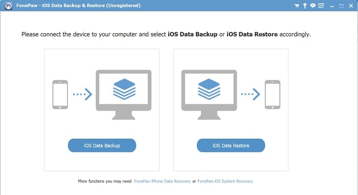Viewport: 358px width, 195px height.
Task: Click the dotted arrow in the backup panel
Action: click(82, 94)
